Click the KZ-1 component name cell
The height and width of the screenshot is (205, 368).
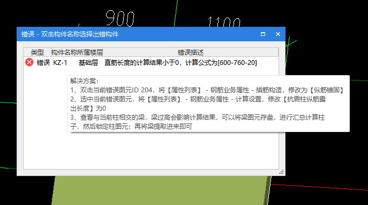point(60,63)
